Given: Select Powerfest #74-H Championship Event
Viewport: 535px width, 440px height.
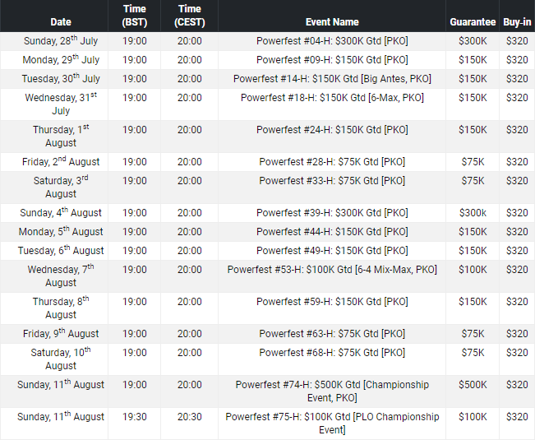Looking at the screenshot, I should [x=332, y=391].
